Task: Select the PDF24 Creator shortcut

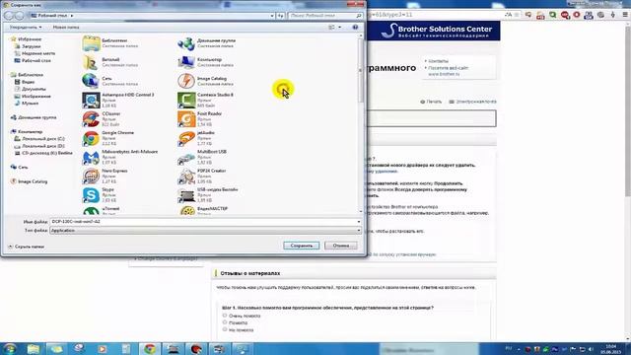Action: 201,176
